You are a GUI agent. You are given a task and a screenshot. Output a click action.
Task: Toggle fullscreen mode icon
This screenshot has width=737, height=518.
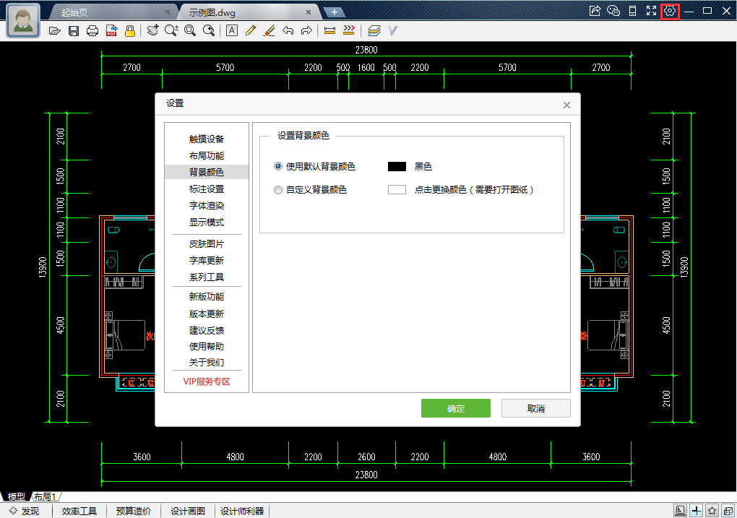(x=652, y=11)
